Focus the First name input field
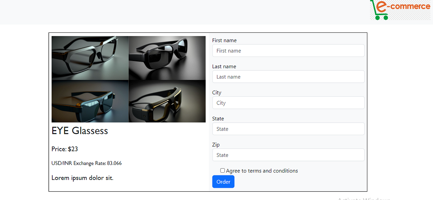 [288, 50]
